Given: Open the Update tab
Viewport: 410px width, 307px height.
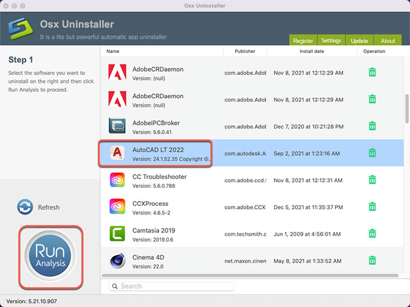Looking at the screenshot, I should [x=359, y=40].
